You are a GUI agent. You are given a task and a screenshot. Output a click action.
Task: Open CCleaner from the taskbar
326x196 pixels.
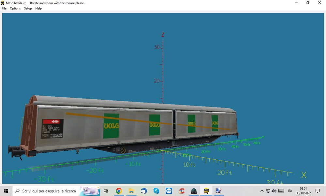(181, 191)
